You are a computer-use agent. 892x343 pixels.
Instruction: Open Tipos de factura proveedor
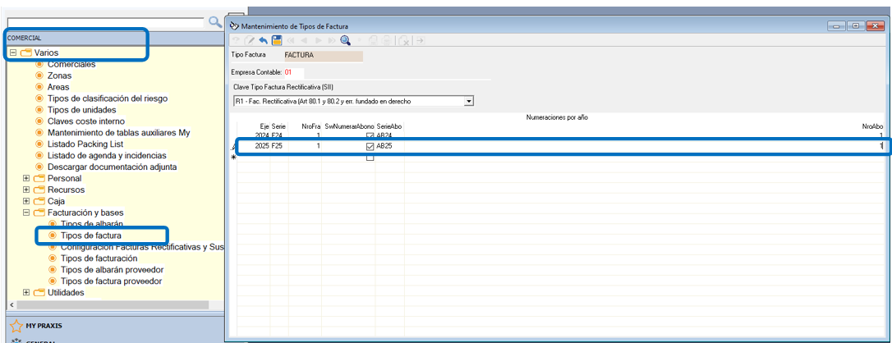click(112, 281)
